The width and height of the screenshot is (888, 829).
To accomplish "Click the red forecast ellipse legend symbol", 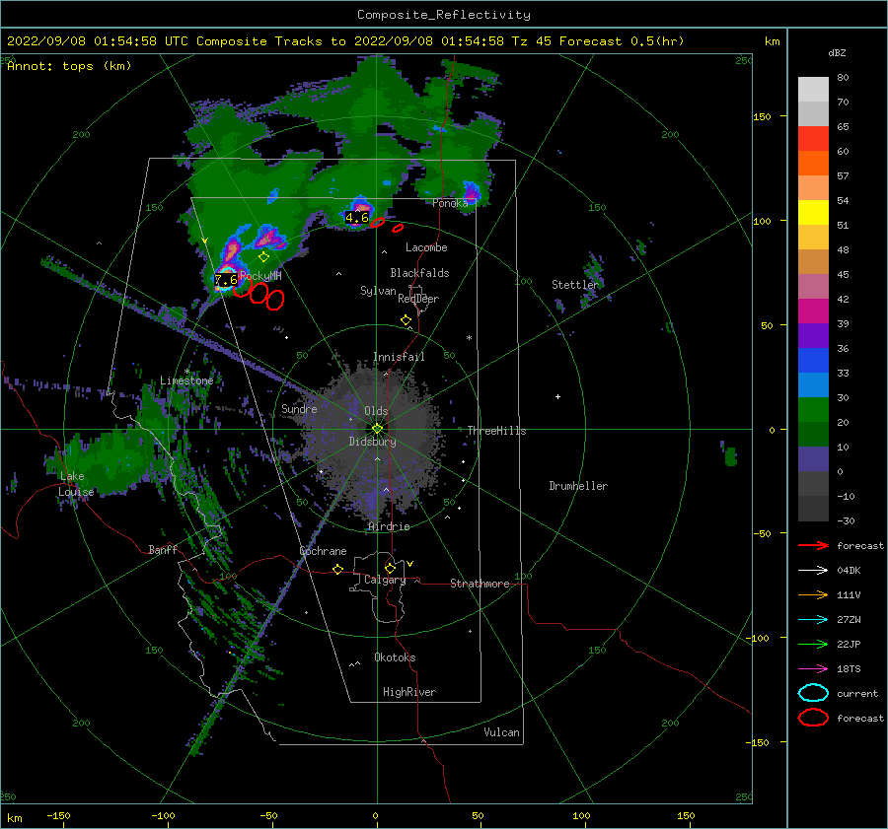I will (x=813, y=718).
